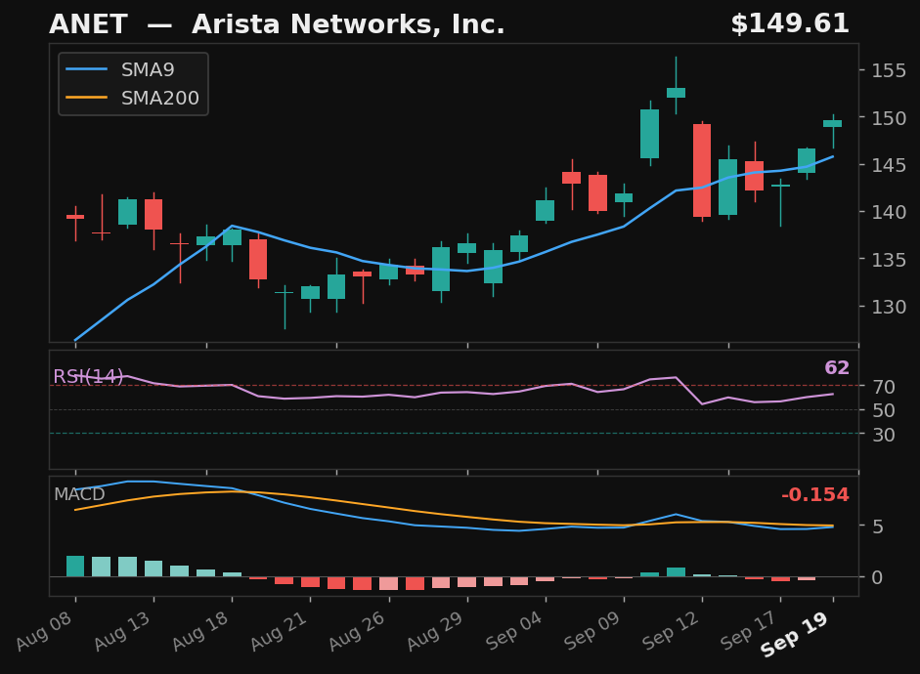
Task: Click the RSI value 62
Action: (x=837, y=368)
